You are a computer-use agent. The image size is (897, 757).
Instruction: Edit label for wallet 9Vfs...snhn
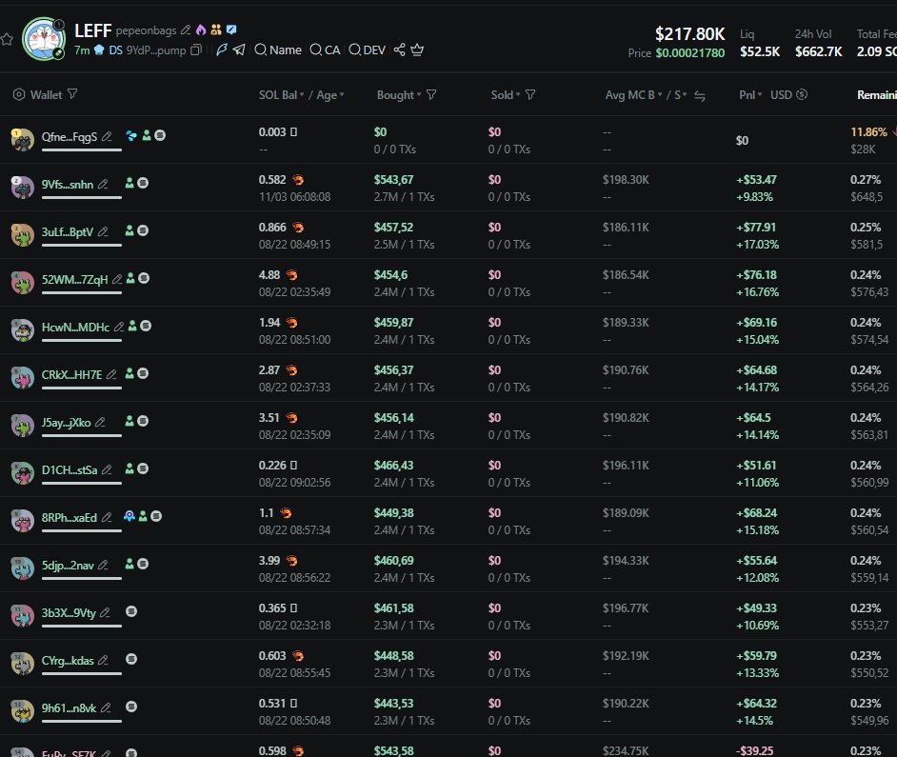click(103, 184)
